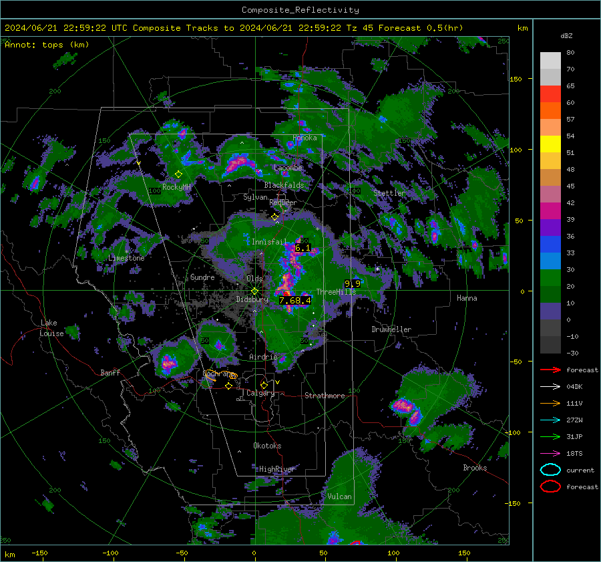Screen dimensions: 601x562
Task: Click the orange 111V arrow icon
Action: pyautogui.click(x=550, y=403)
